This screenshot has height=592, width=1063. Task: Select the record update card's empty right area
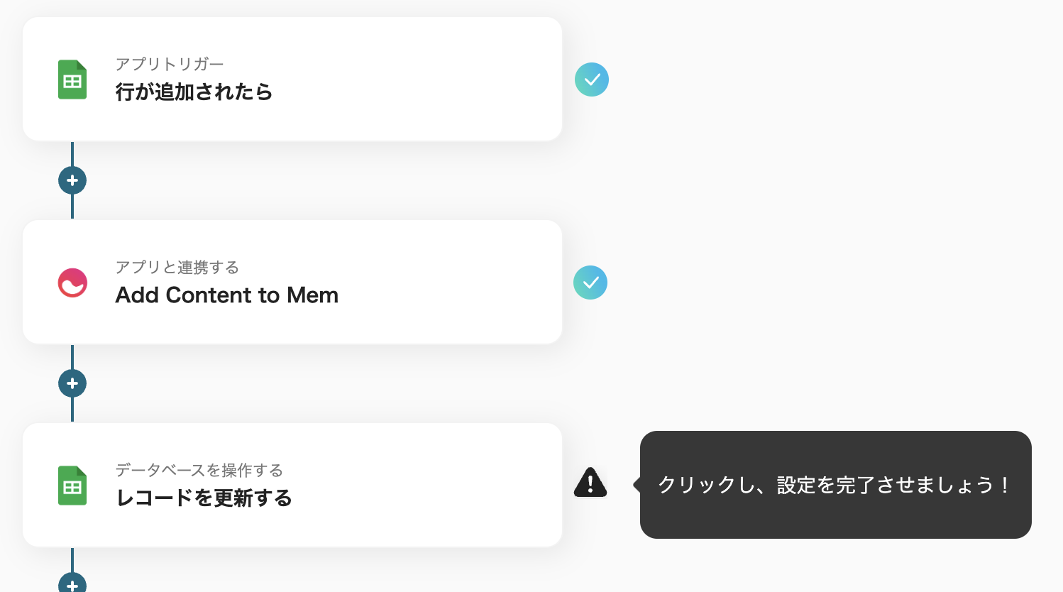(x=440, y=486)
